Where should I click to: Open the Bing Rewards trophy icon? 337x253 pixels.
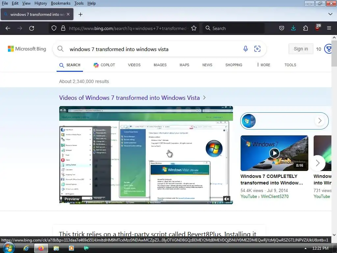(328, 49)
